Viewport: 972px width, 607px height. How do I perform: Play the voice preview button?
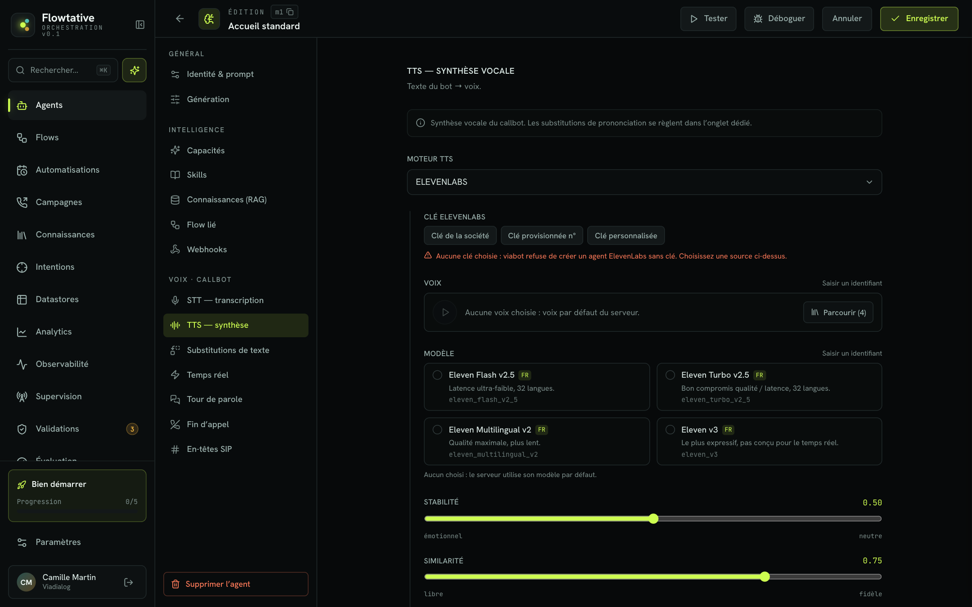(x=445, y=312)
